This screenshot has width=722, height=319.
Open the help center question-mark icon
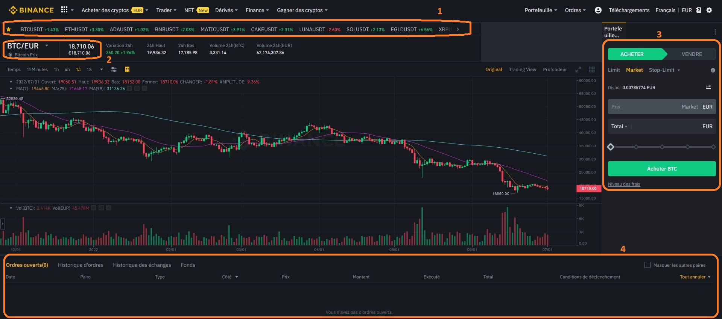[698, 10]
